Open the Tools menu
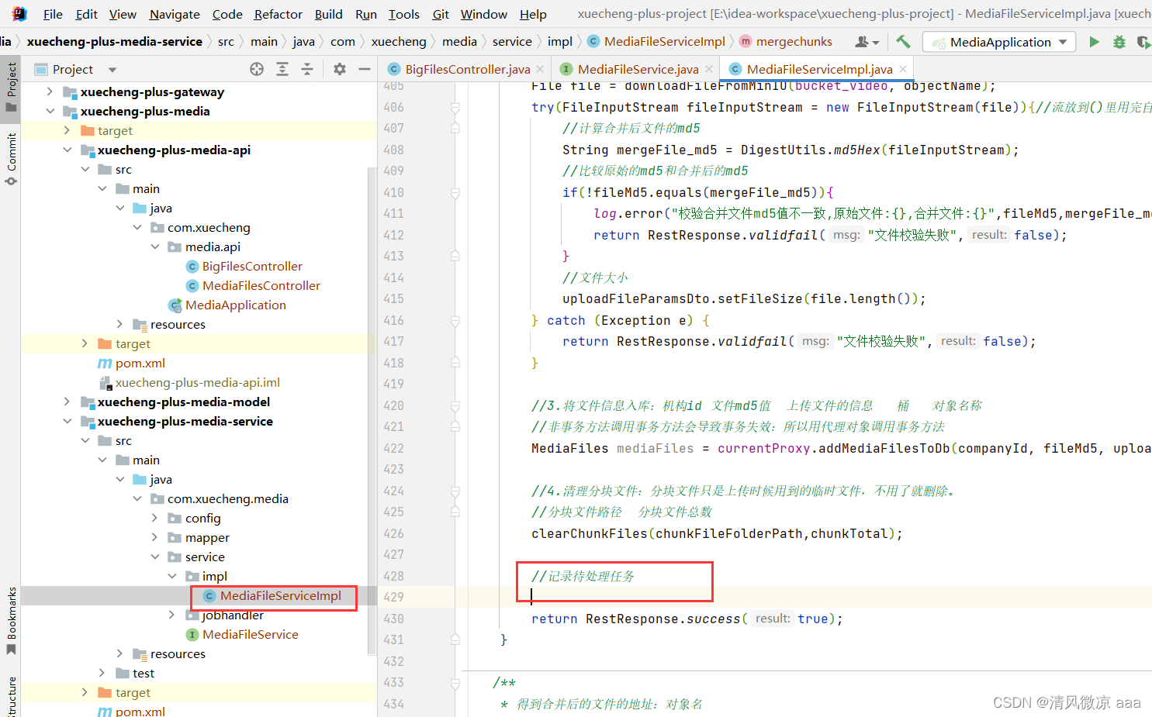 (403, 14)
